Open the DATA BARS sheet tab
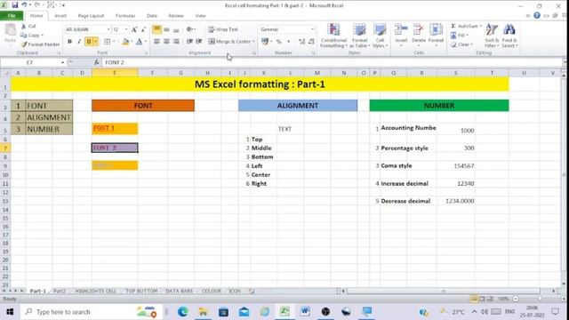569x320 pixels. coord(179,291)
